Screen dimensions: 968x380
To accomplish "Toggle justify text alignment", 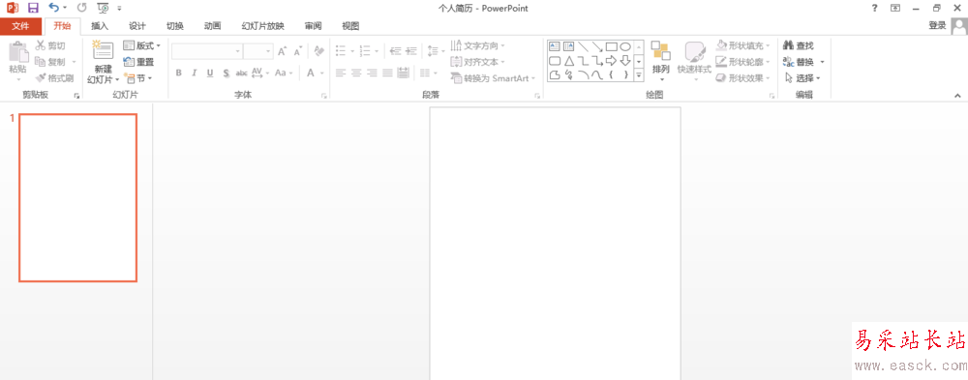I will click(387, 73).
